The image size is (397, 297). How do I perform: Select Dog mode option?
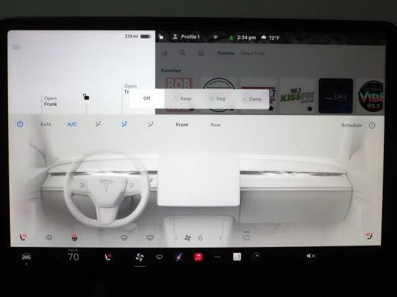218,98
